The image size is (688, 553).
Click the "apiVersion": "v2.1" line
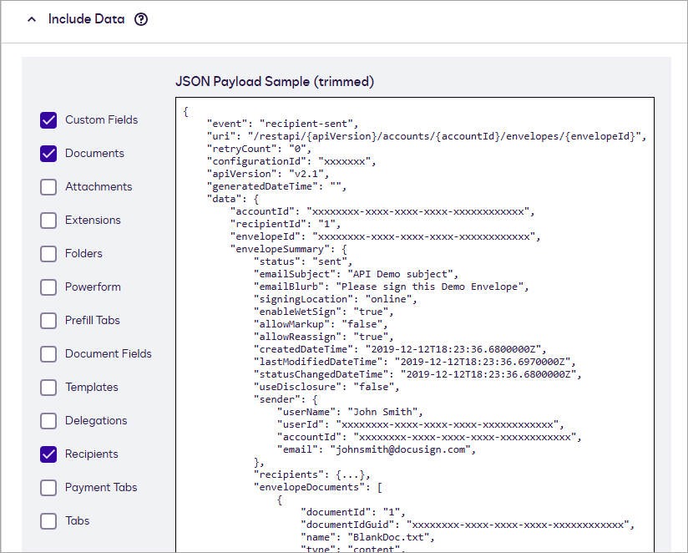268,174
